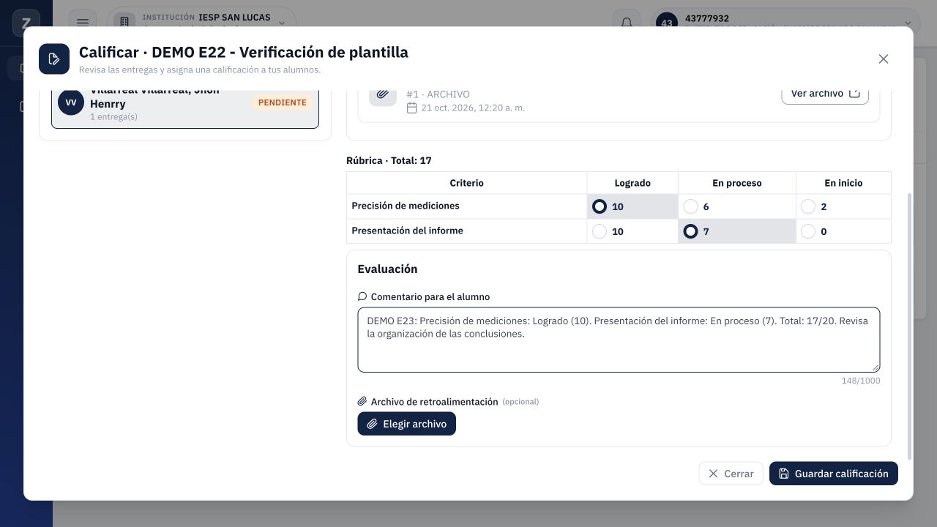Click the dialog's vertical scrollbar
The image size is (937, 527).
910,326
